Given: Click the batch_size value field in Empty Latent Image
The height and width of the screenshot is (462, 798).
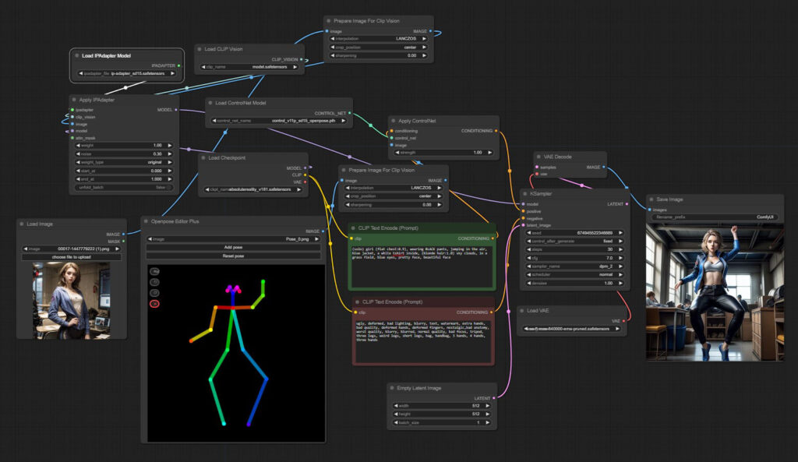Looking at the screenshot, I should point(442,423).
